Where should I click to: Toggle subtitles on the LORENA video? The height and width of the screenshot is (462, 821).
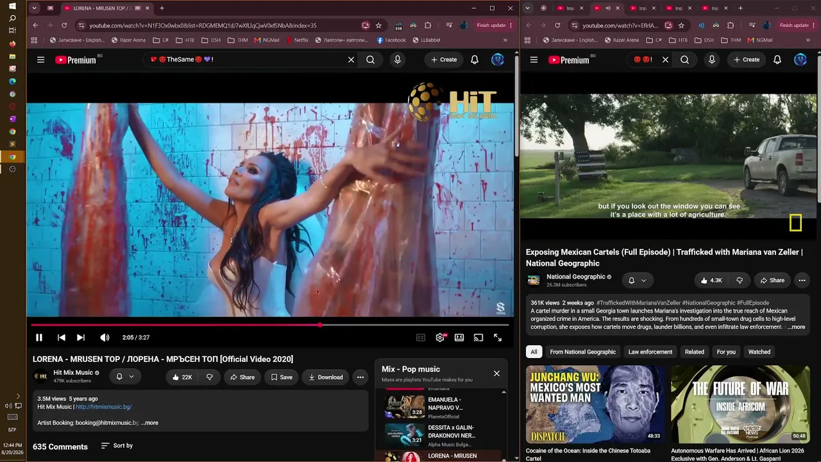click(x=421, y=338)
